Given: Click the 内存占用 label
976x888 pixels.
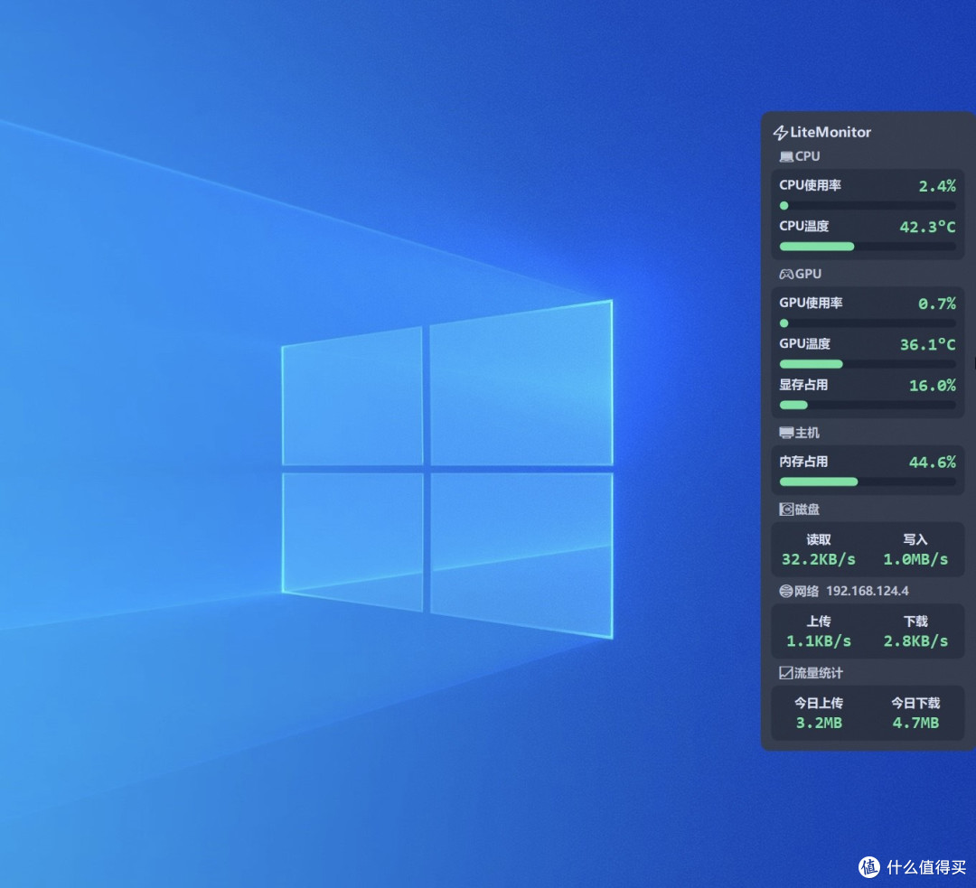Looking at the screenshot, I should click(x=803, y=462).
